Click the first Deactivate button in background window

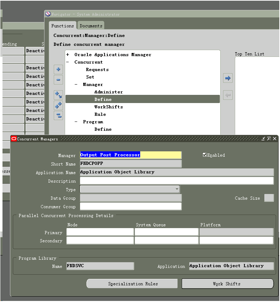point(35,51)
